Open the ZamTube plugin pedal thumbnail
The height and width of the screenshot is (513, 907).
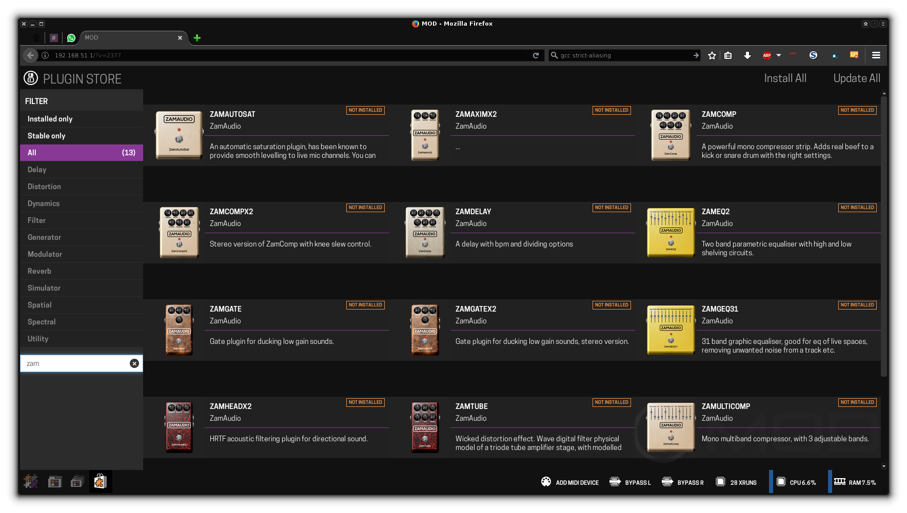point(425,427)
